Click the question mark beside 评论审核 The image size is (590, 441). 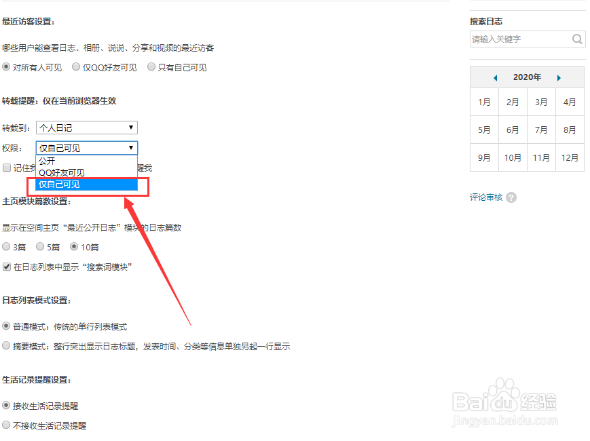click(x=513, y=197)
